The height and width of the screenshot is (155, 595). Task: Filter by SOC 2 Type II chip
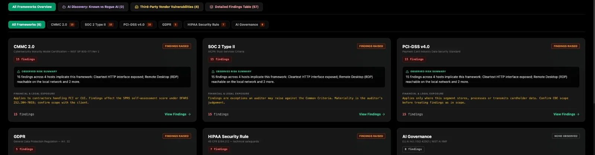(99, 24)
